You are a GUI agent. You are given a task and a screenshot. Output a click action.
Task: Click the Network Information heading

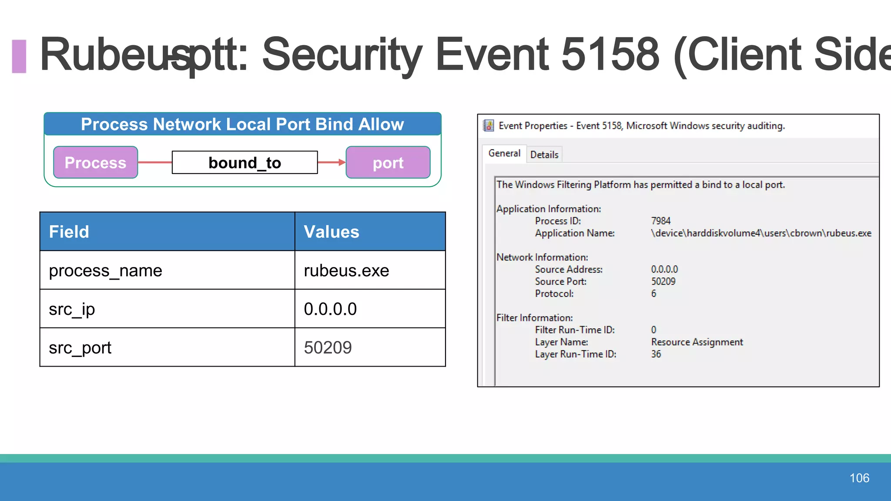tap(542, 257)
